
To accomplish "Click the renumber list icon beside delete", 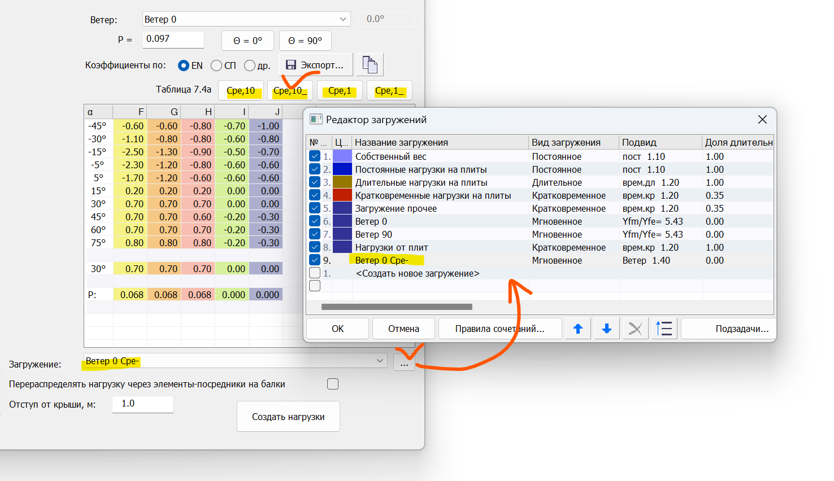I will pyautogui.click(x=664, y=329).
